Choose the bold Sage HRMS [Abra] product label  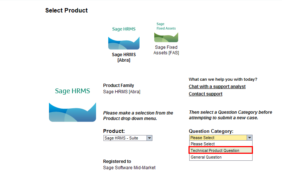click(124, 57)
